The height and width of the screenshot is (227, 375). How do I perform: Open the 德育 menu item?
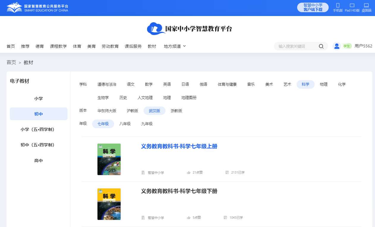pos(40,46)
